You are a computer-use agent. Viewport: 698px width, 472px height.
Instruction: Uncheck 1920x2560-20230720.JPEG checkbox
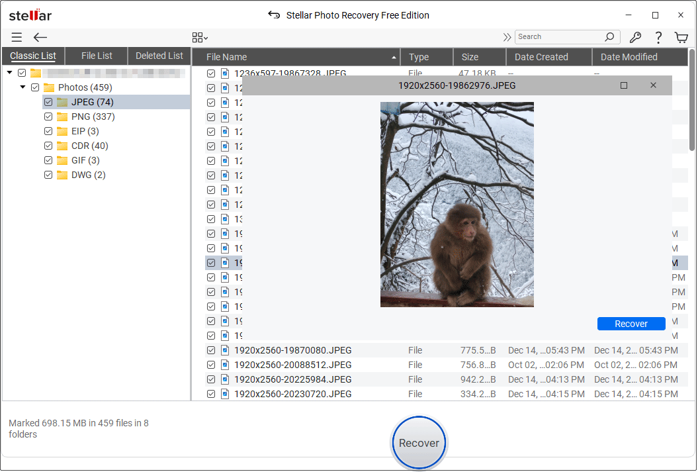pyautogui.click(x=211, y=394)
